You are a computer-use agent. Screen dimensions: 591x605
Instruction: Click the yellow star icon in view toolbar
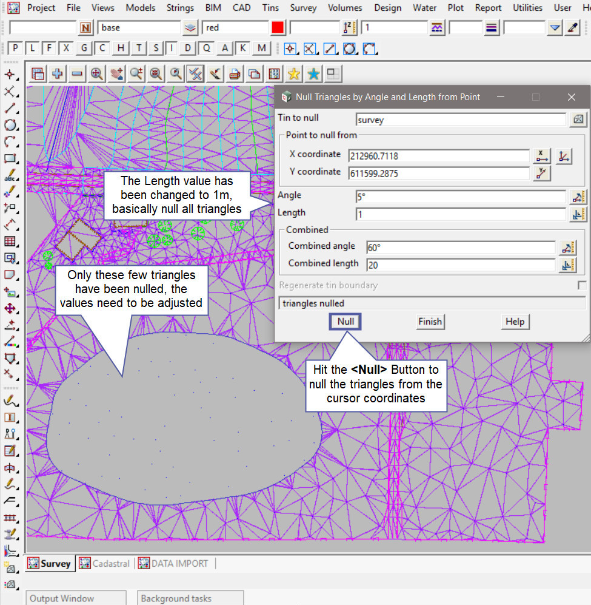(x=293, y=74)
